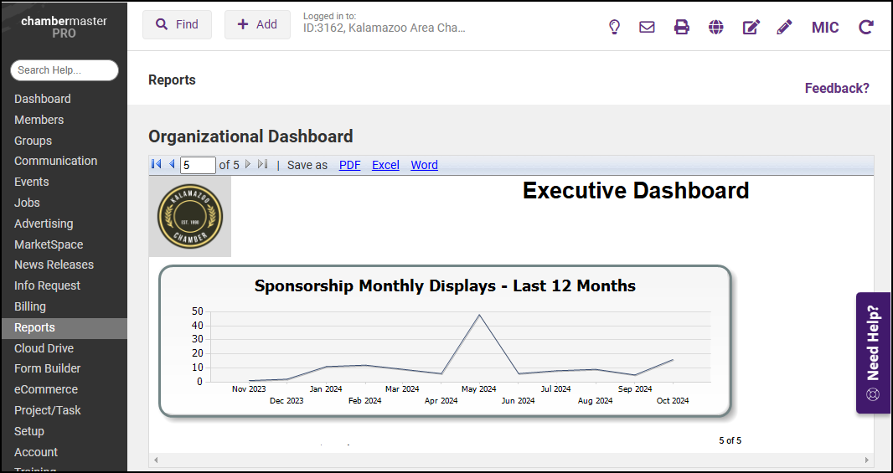893x473 pixels.
Task: Open the Need Help side tab
Action: point(873,352)
